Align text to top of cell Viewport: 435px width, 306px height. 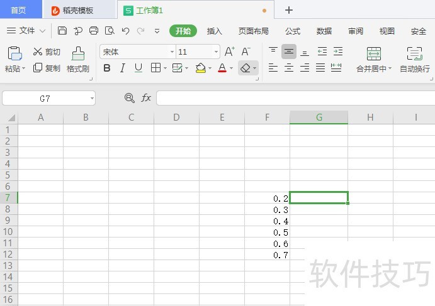pos(273,52)
